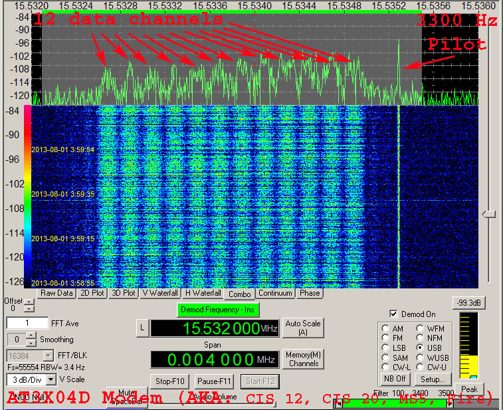Image resolution: width=503 pixels, height=410 pixels.
Task: Open the V Scale dropdown showing 3 dB/Div
Action: point(50,380)
